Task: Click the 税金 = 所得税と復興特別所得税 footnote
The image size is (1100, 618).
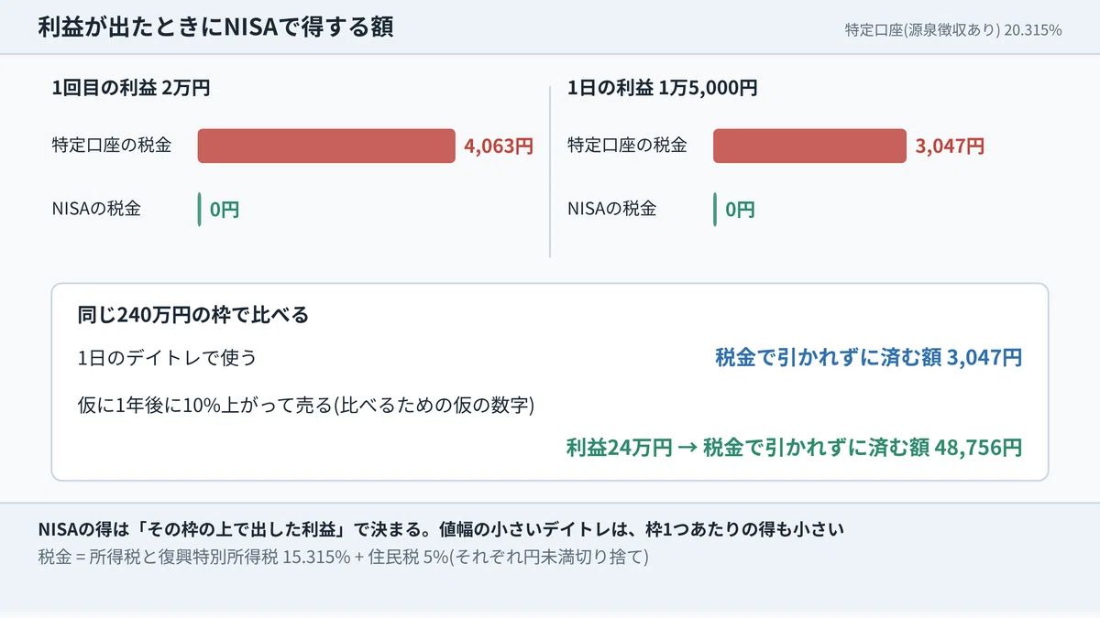Action: (x=344, y=557)
